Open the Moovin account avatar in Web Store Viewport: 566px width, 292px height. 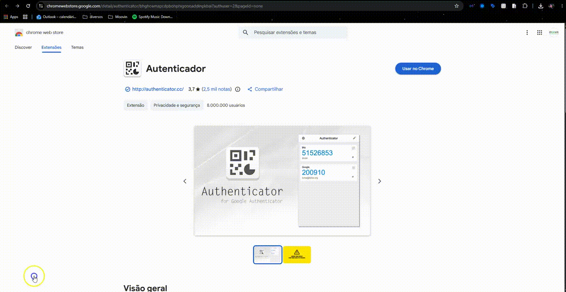point(554,33)
